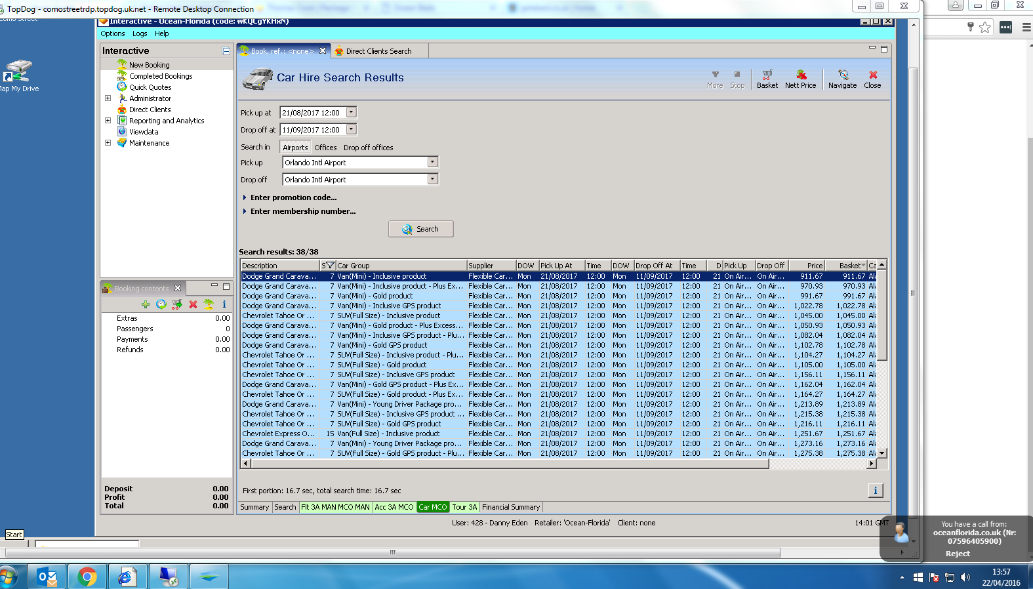Open the Logs menu
This screenshot has width=1033, height=589.
click(x=140, y=33)
